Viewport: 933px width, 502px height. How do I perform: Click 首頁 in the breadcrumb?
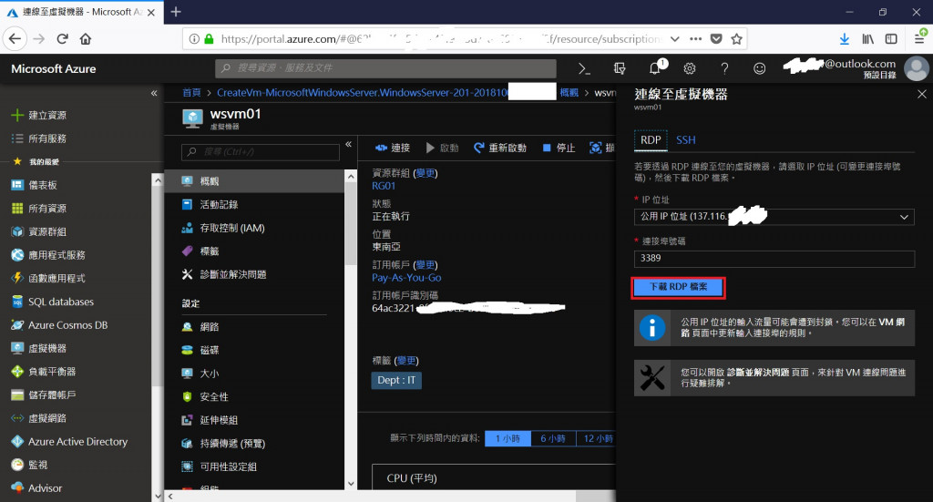click(191, 93)
